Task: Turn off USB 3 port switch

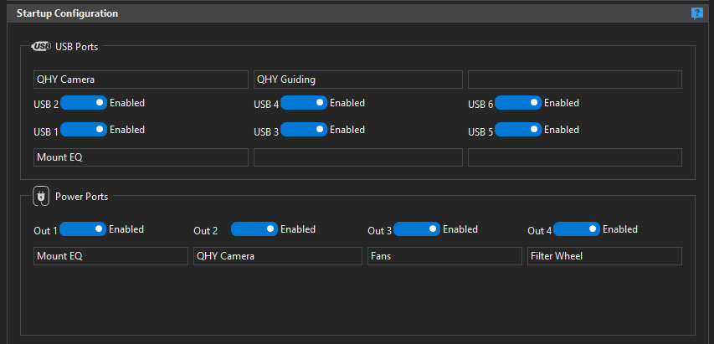Action: coord(304,130)
